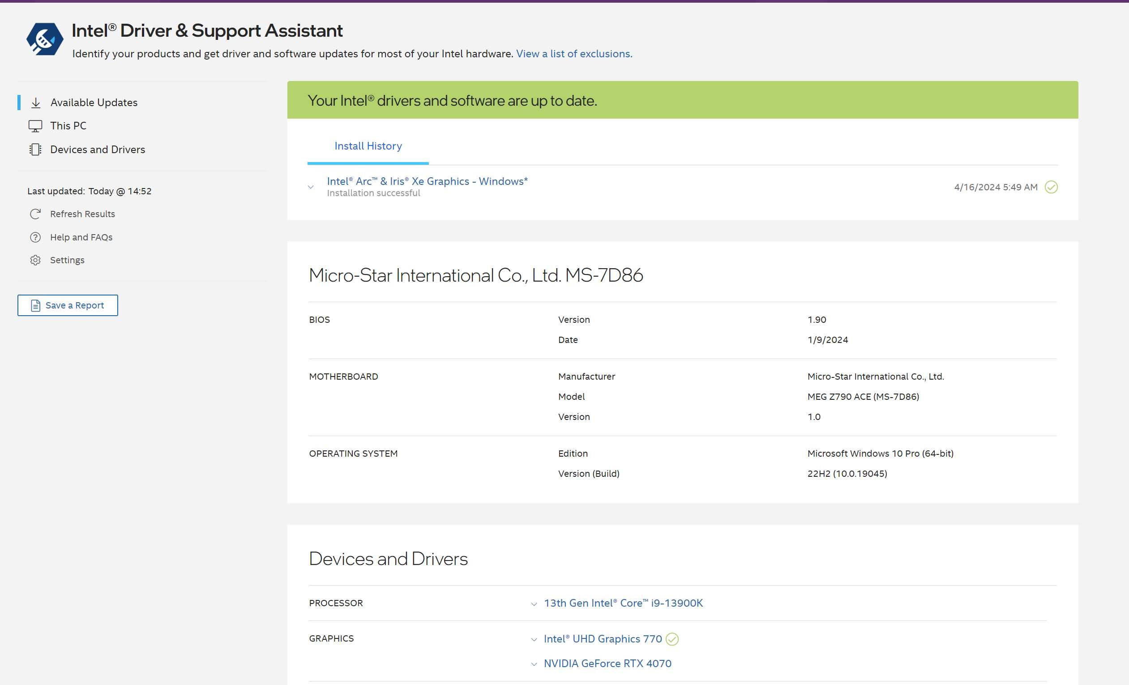Expand the Intel UHD Graphics 770 chevron
1129x685 pixels.
pos(534,640)
